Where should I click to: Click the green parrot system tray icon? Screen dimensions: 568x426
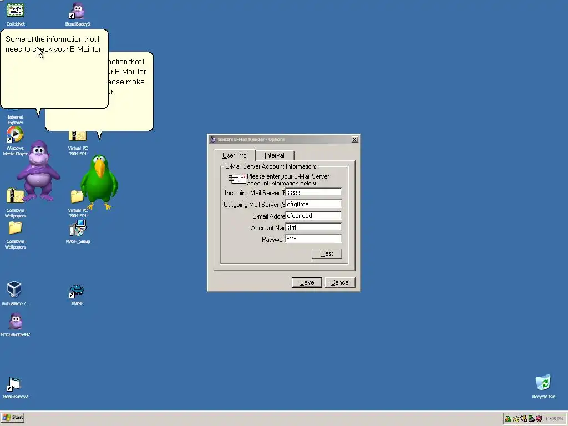tap(508, 419)
